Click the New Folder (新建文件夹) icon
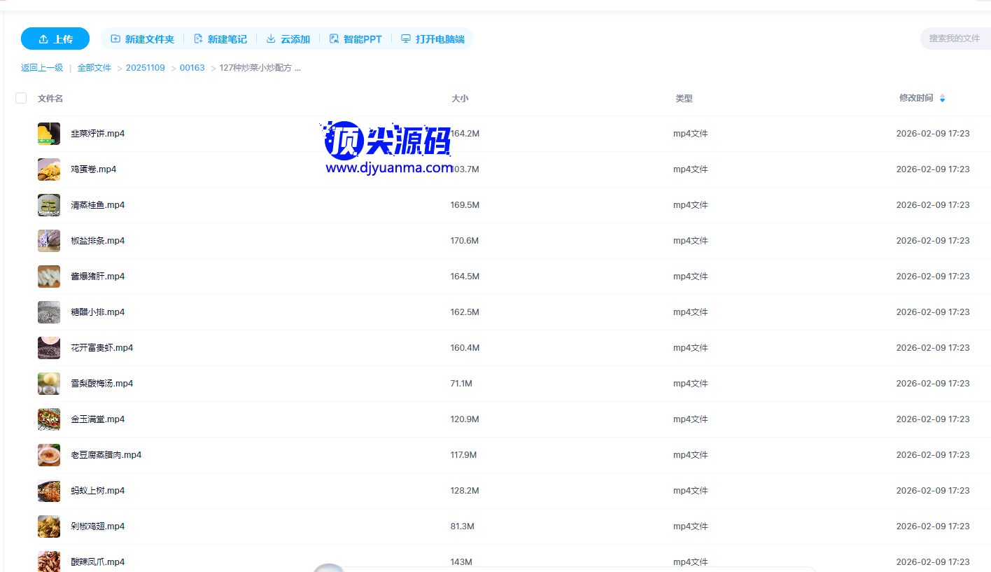This screenshot has height=572, width=991. pyautogui.click(x=116, y=39)
